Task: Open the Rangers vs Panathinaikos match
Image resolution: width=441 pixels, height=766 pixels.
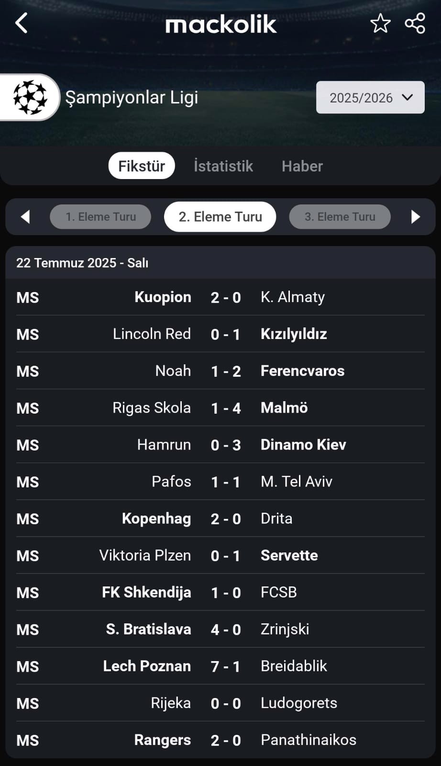Action: pos(220,740)
